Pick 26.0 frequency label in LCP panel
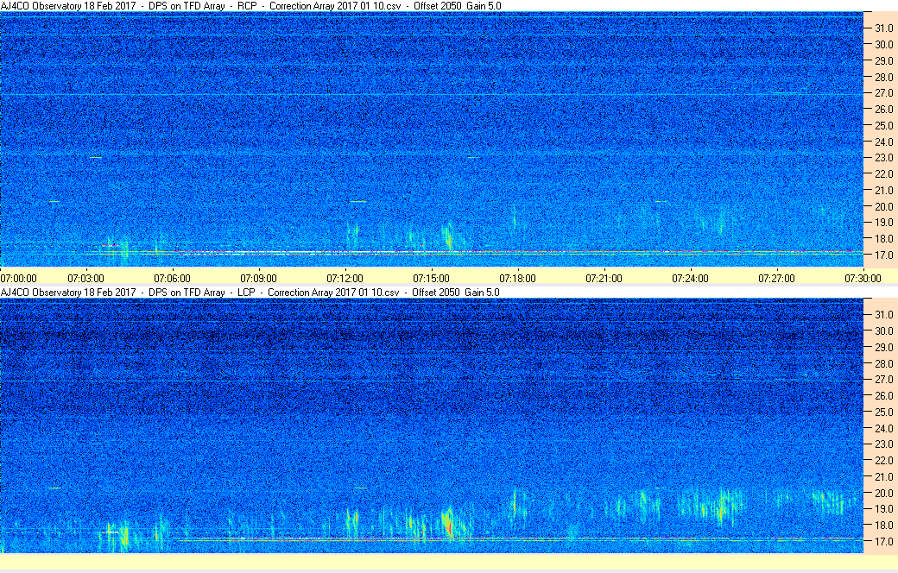Screen dimensions: 898x573 click(883, 395)
